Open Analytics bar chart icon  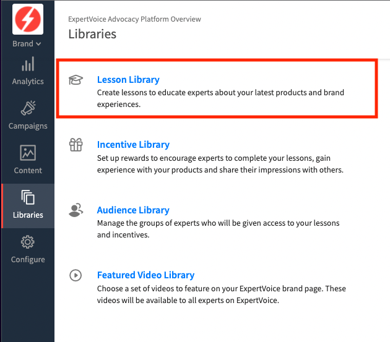[28, 64]
